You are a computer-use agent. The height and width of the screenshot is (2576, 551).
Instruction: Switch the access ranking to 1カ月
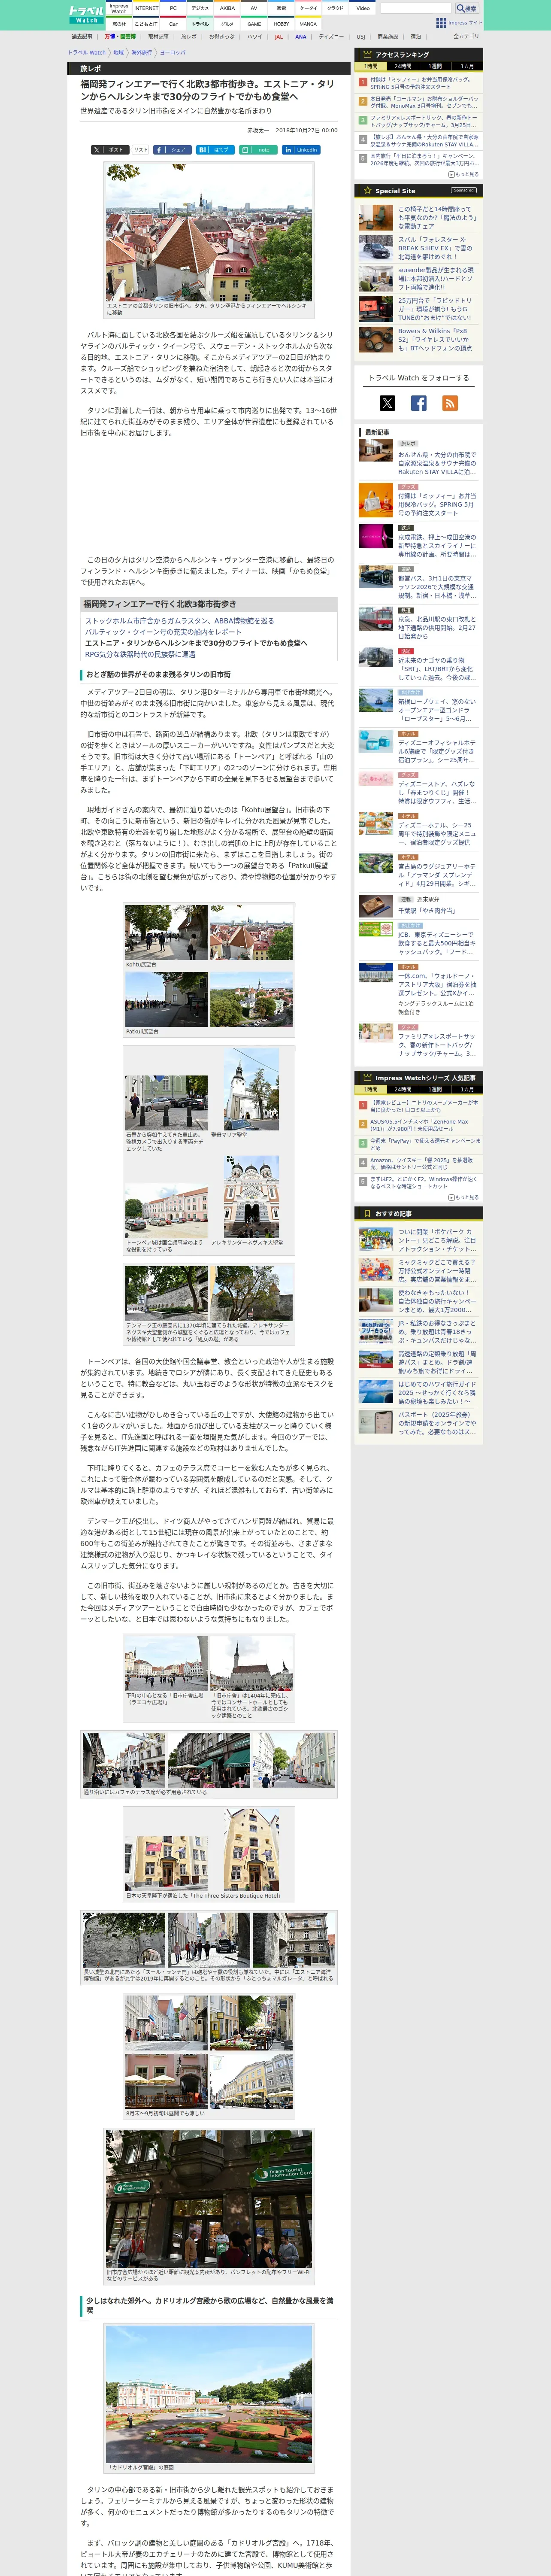(467, 66)
